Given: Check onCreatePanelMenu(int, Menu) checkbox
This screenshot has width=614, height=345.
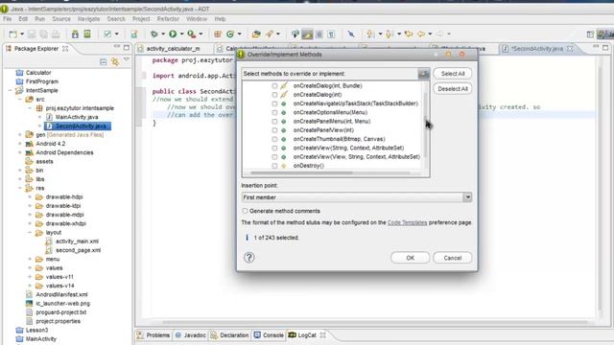Looking at the screenshot, I should tap(274, 122).
